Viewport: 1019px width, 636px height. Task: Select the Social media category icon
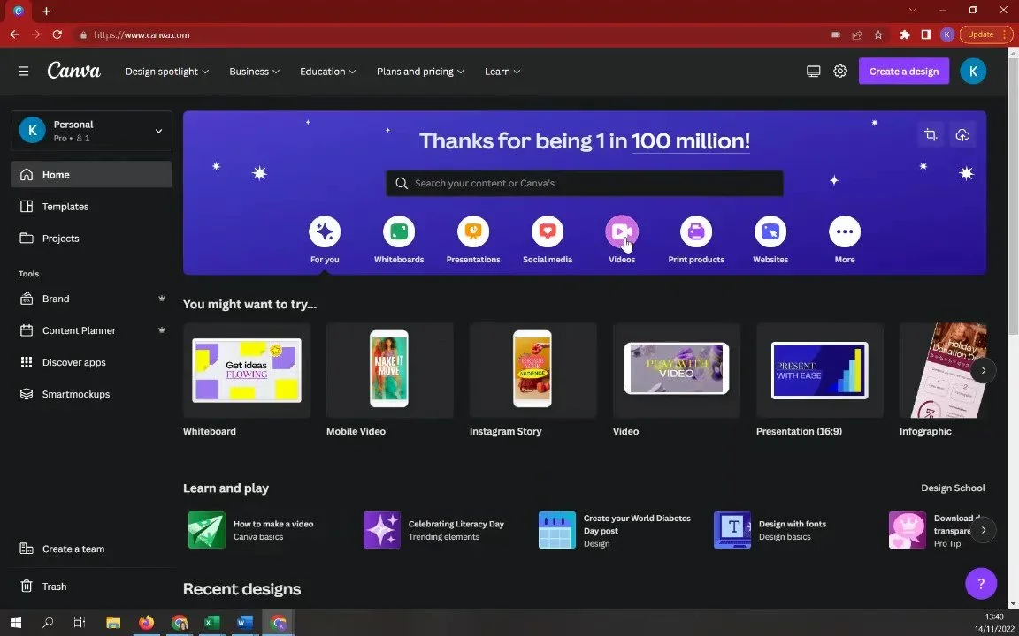pos(548,231)
